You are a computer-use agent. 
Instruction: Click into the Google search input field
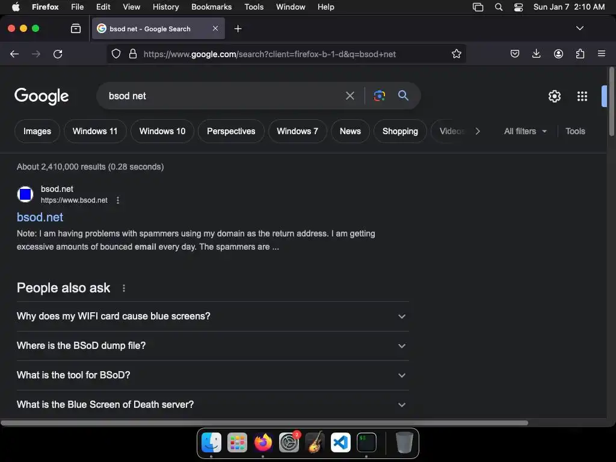pos(224,96)
